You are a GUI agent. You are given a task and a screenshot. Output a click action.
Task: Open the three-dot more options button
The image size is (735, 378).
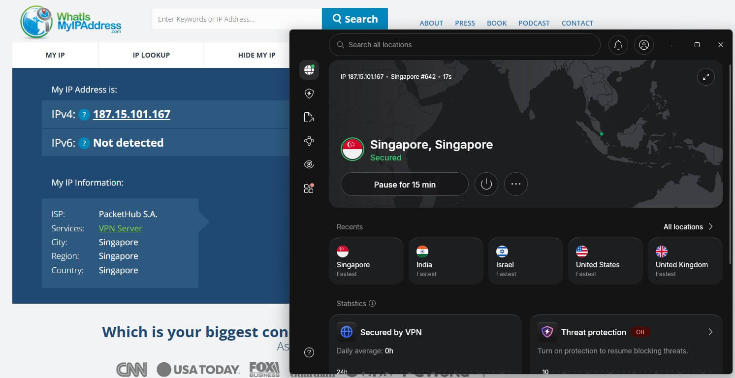coord(516,184)
